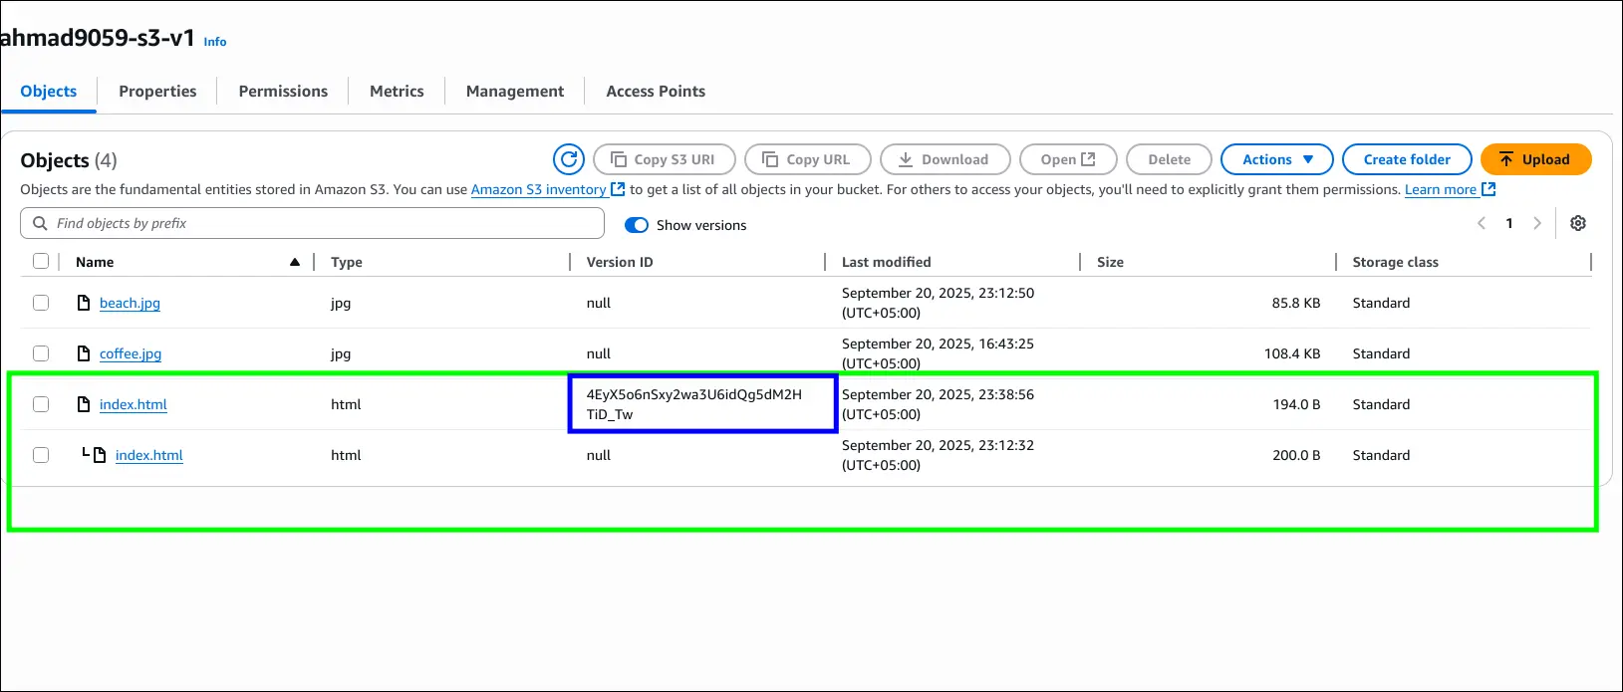Tick the select-all header checkbox
1623x692 pixels.
pyautogui.click(x=41, y=261)
